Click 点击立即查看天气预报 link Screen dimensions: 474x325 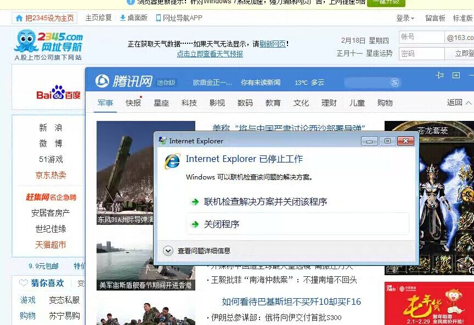210,54
